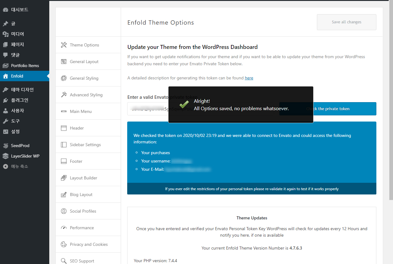Collapse the admin menu via 메뉴 축소

tap(25, 166)
